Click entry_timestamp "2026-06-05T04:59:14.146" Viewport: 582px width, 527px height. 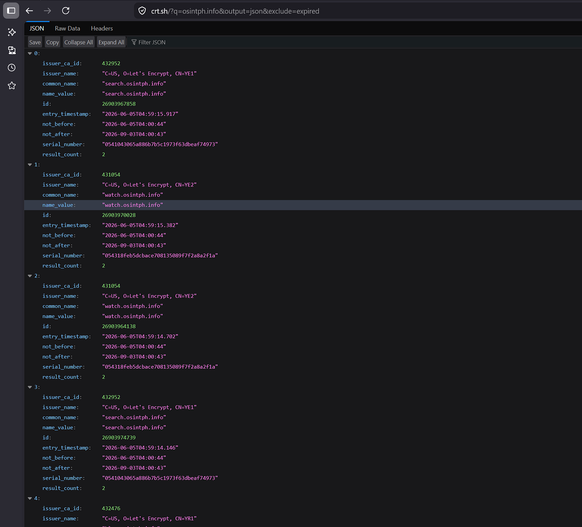tap(140, 448)
